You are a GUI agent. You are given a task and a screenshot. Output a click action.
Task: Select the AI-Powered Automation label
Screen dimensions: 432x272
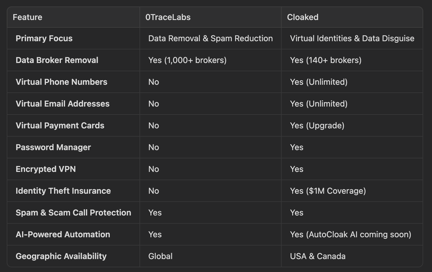tap(63, 234)
